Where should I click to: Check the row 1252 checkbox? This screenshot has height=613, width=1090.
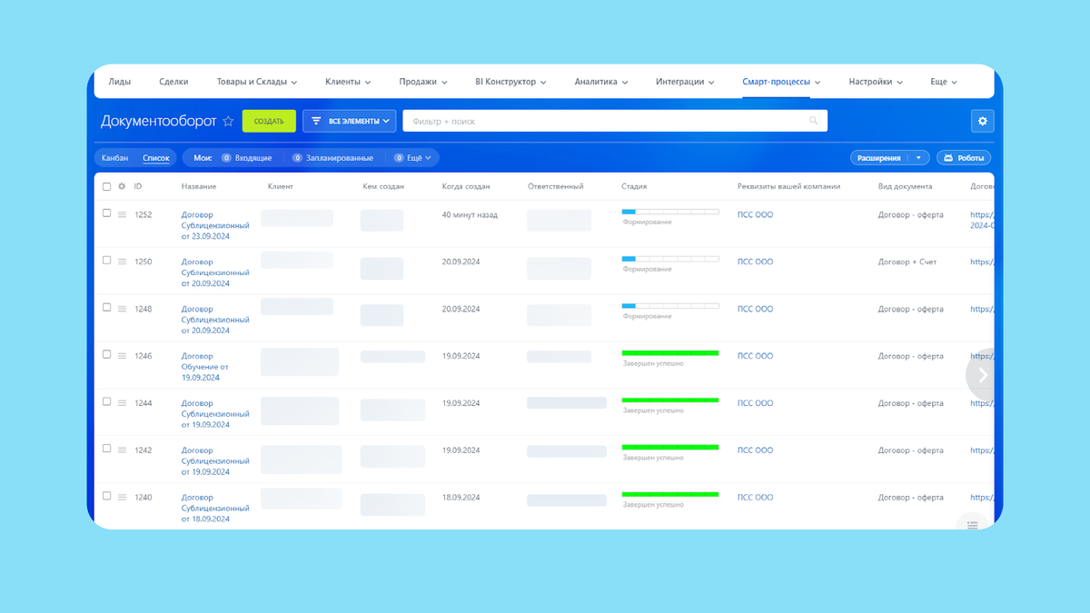pyautogui.click(x=106, y=213)
